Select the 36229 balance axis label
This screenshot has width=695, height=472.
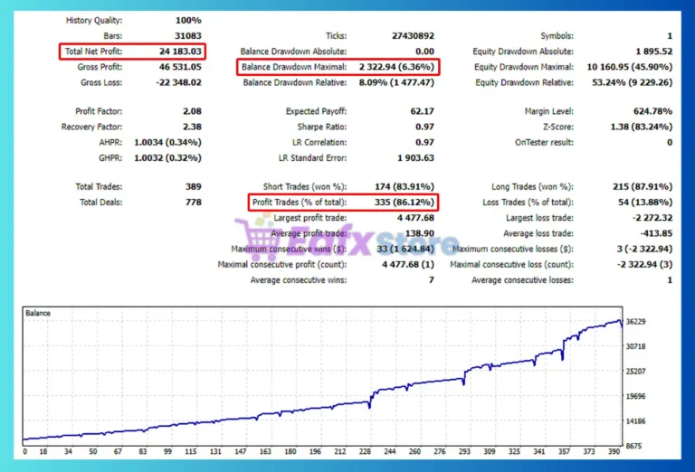click(635, 322)
